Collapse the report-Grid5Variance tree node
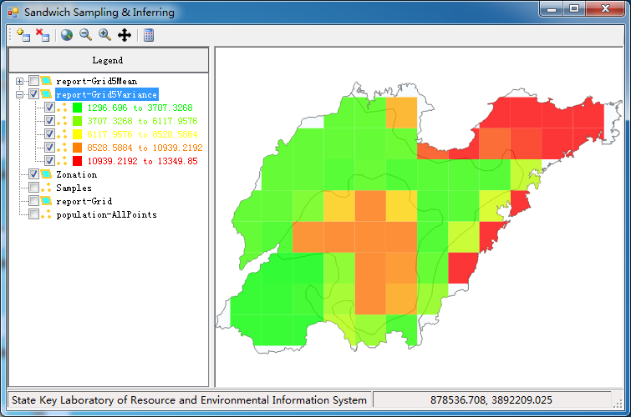 click(19, 95)
